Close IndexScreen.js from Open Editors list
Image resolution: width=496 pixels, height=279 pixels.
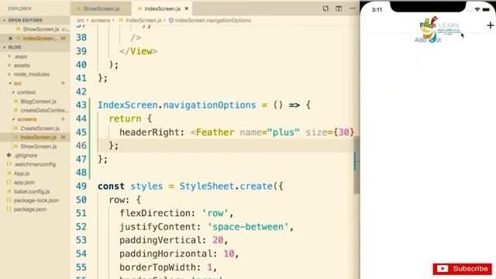click(10, 38)
